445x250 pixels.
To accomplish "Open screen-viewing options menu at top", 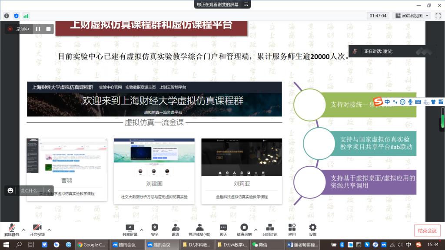I will click(x=246, y=4).
